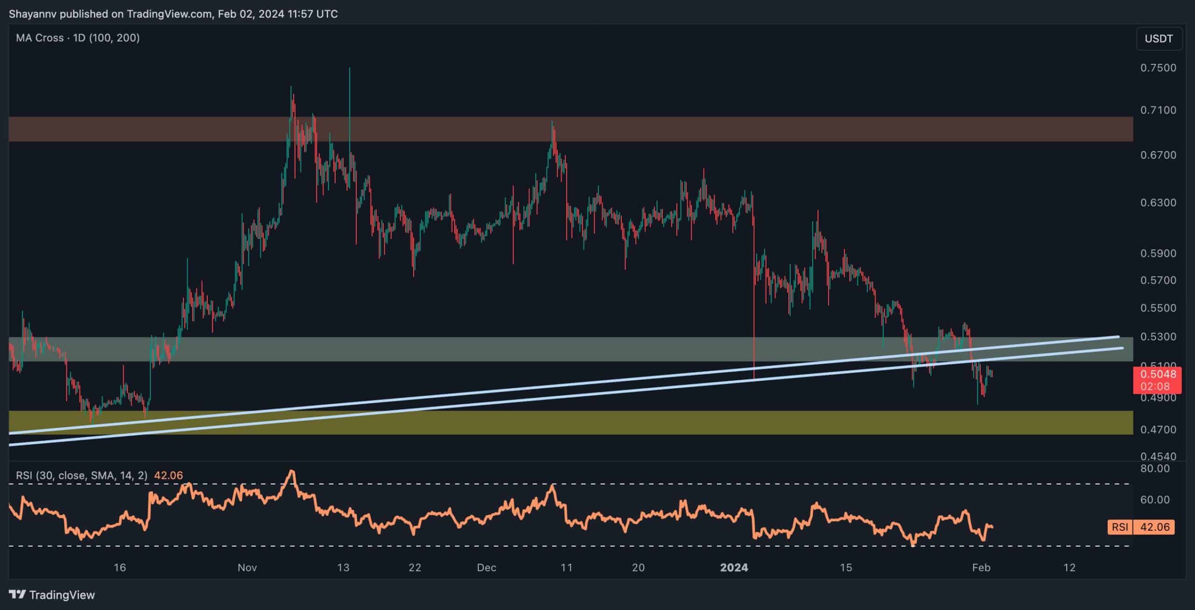Open the USDT currency selector
The height and width of the screenshot is (610, 1195).
pyautogui.click(x=1159, y=39)
